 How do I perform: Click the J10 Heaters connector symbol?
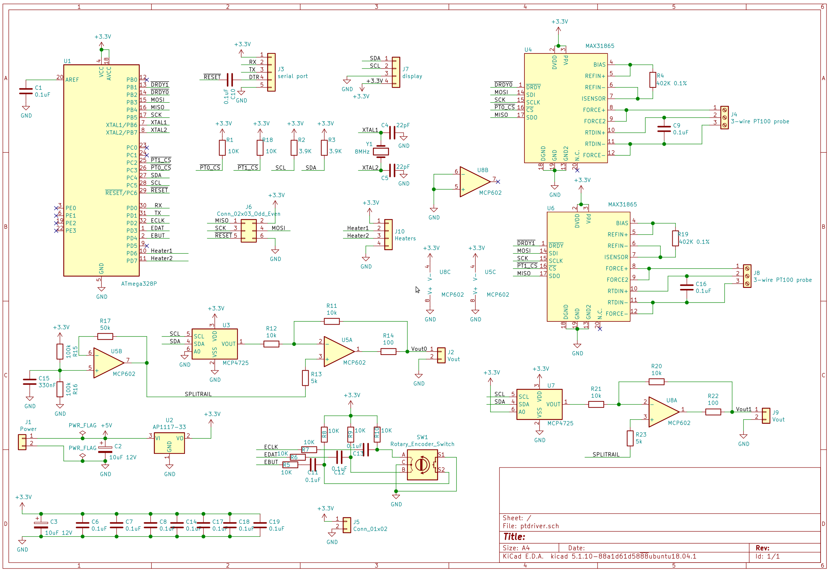pyautogui.click(x=388, y=234)
